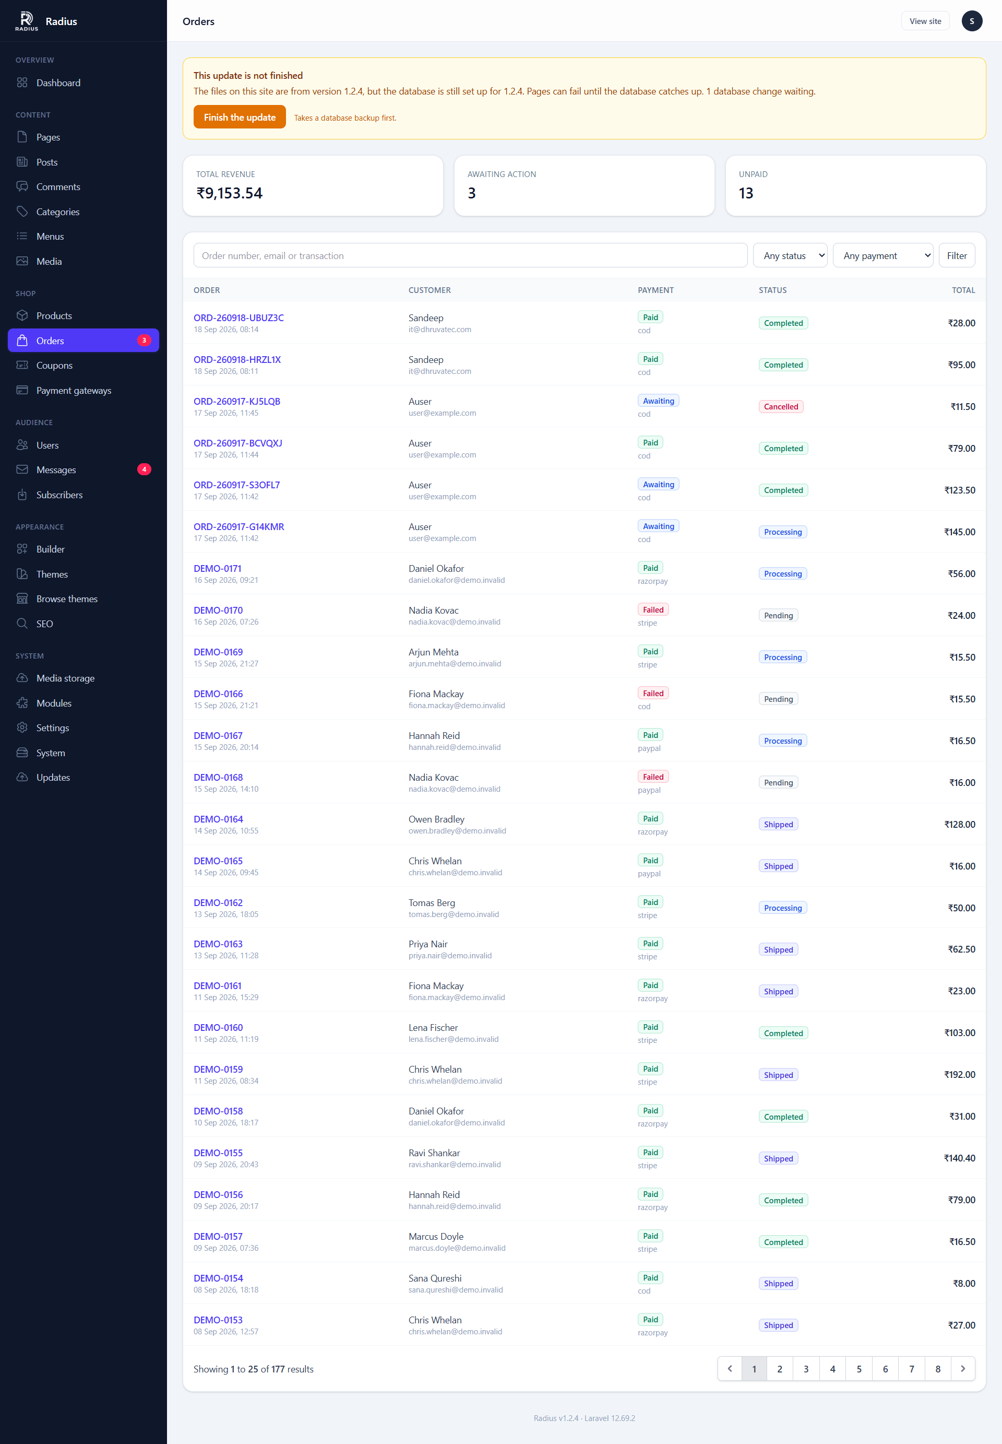1002x1444 pixels.
Task: Click the Pages document icon
Action: click(22, 137)
